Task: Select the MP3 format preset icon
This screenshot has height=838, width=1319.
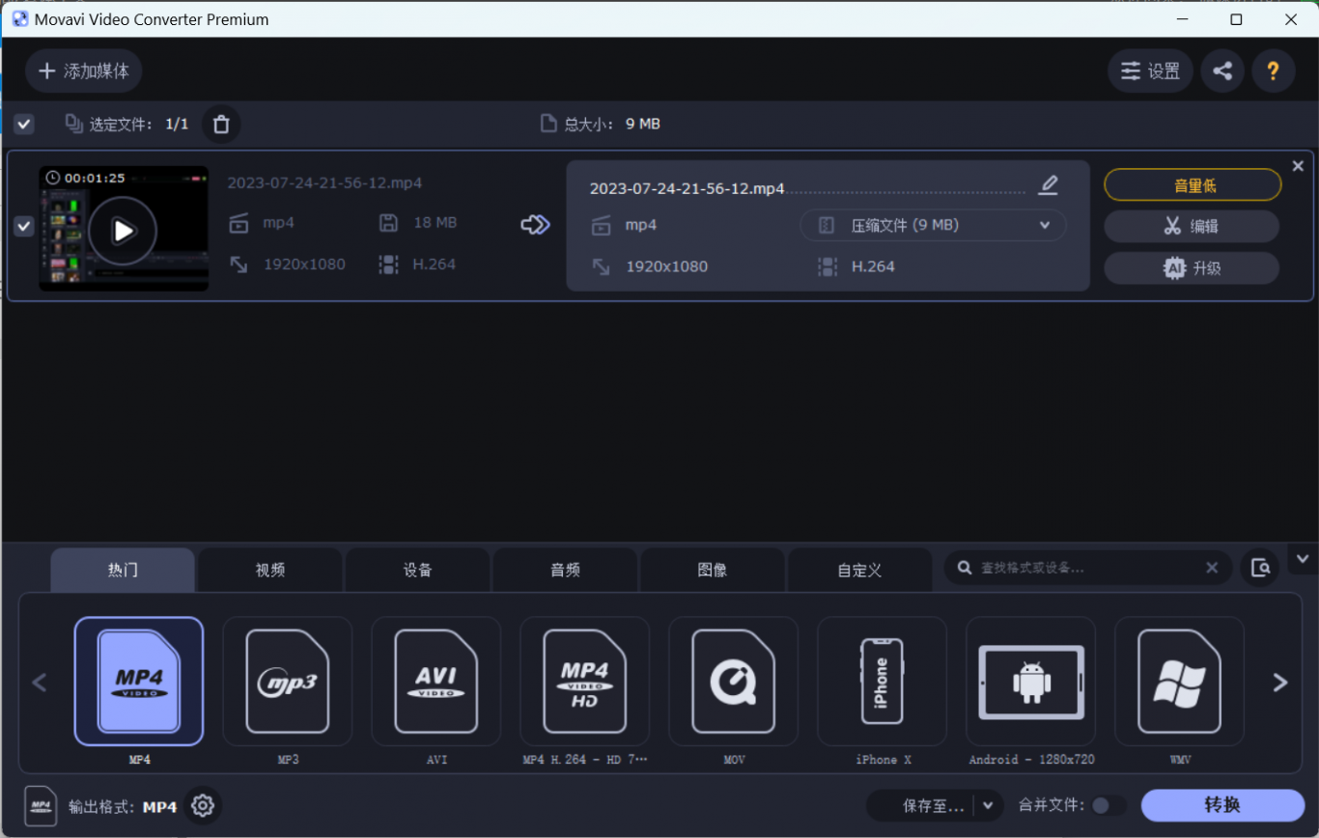Action: 288,682
